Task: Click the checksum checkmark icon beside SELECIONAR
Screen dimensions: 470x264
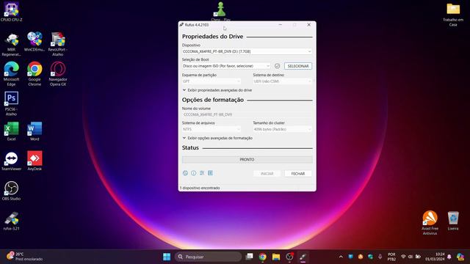Action: point(278,66)
